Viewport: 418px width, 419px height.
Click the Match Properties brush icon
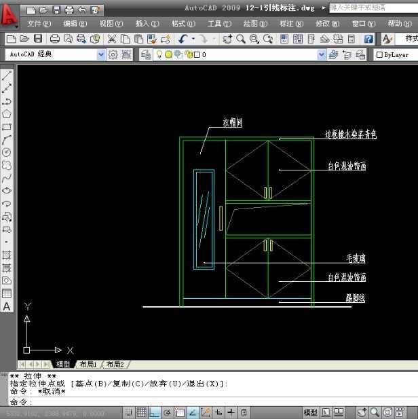pos(166,39)
